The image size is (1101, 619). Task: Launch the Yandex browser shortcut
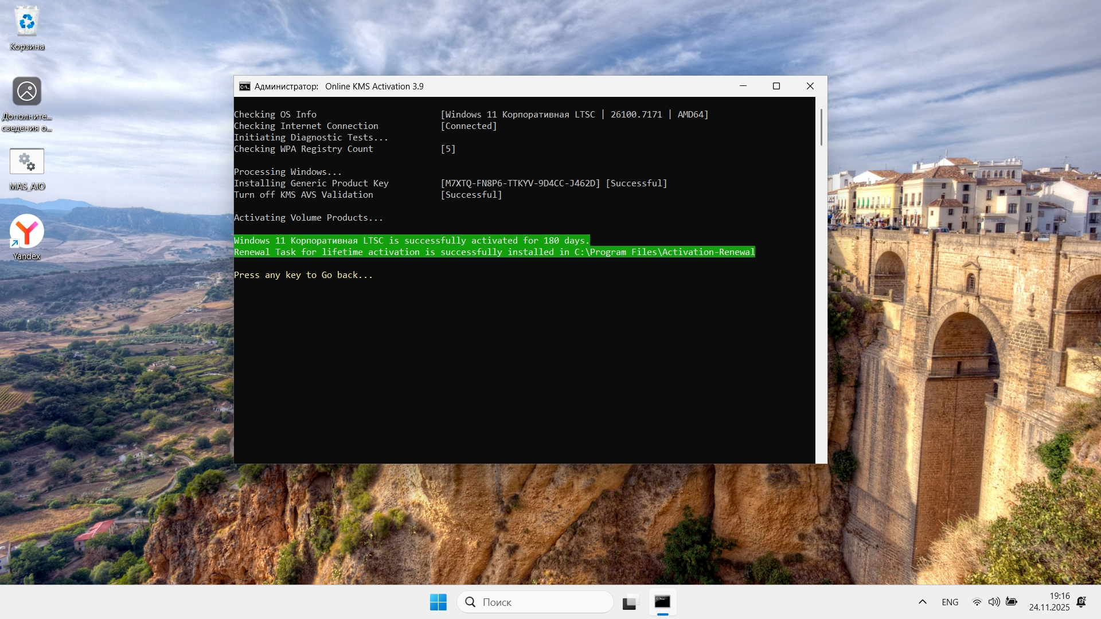point(27,232)
